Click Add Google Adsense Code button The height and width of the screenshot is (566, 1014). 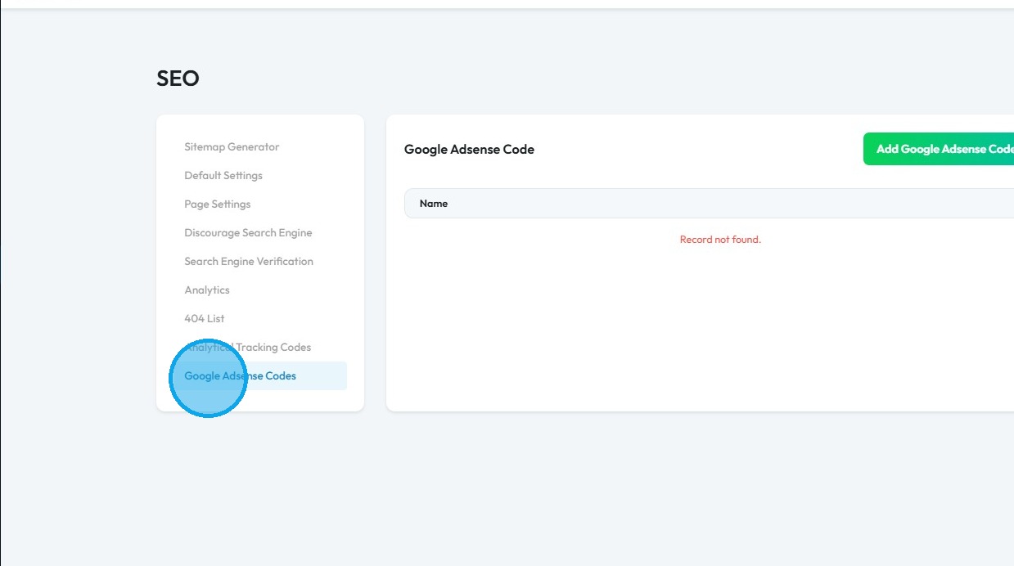click(x=941, y=149)
